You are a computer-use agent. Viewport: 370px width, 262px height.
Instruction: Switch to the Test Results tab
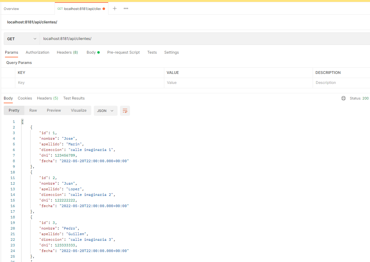coord(74,98)
